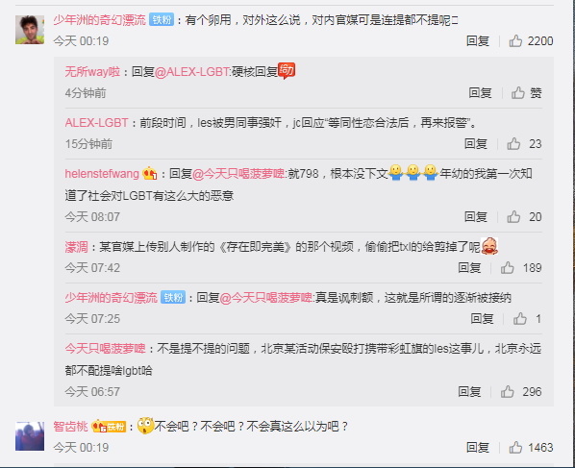Click the username 漾凋
575x468 pixels.
(76, 247)
